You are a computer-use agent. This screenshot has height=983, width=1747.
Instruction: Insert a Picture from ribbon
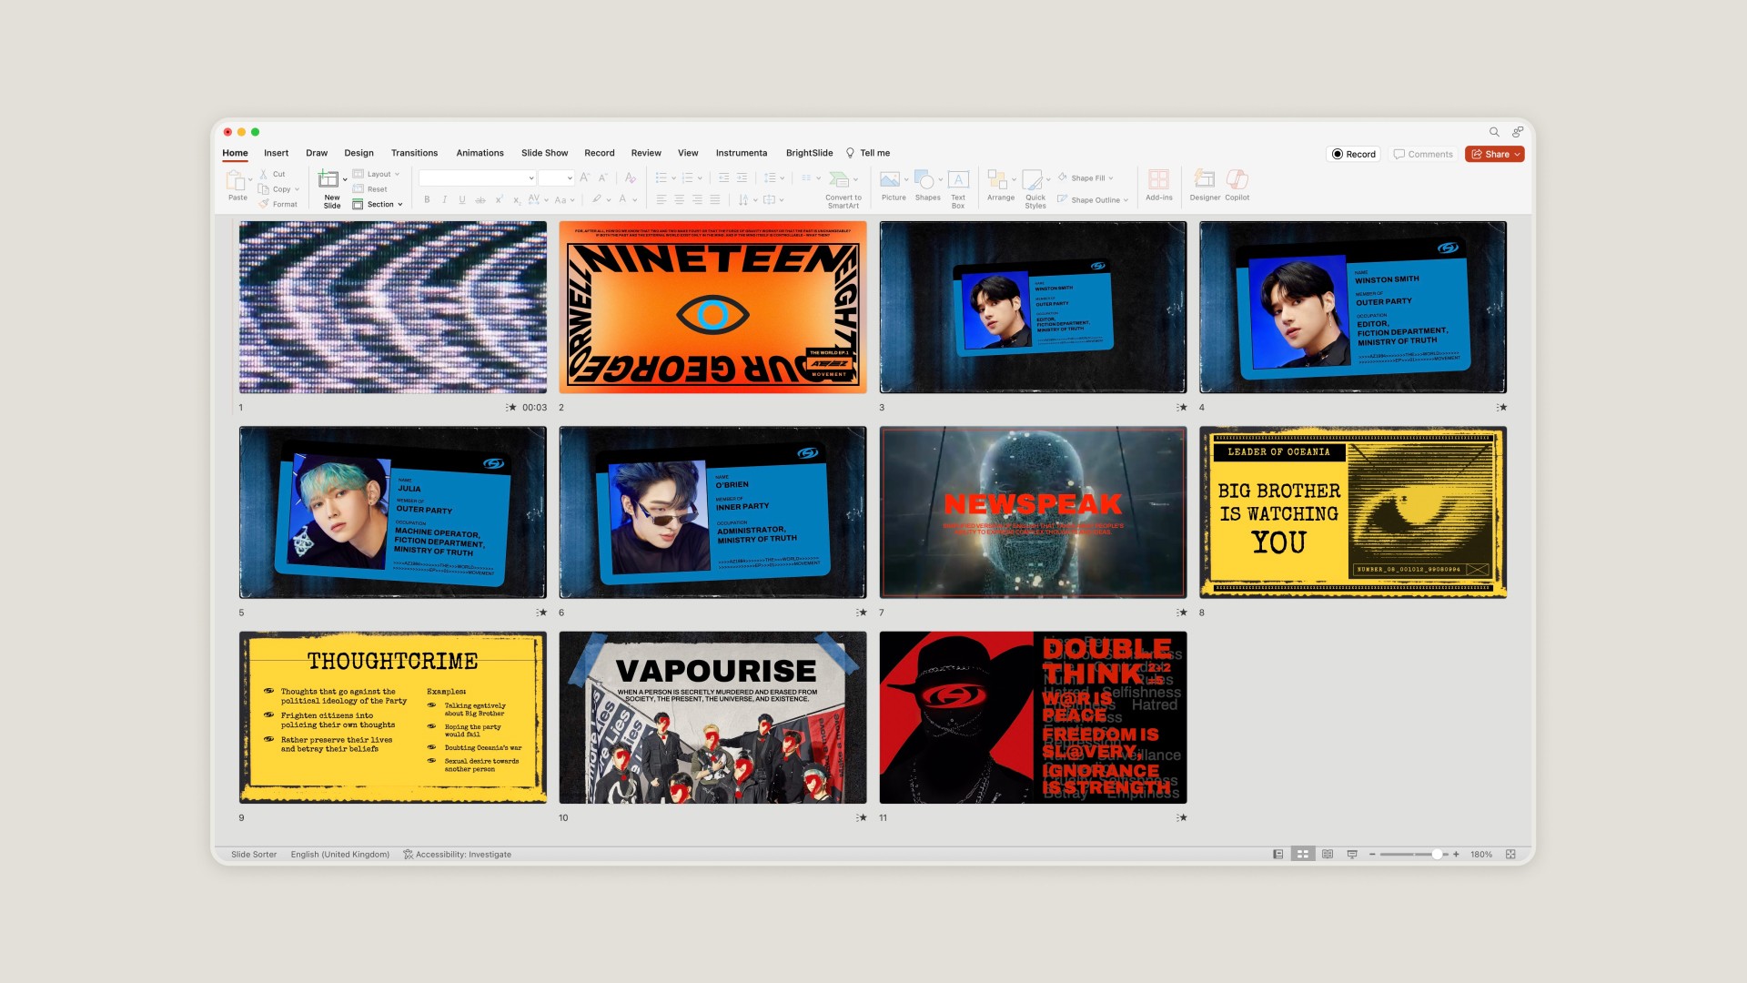(891, 180)
